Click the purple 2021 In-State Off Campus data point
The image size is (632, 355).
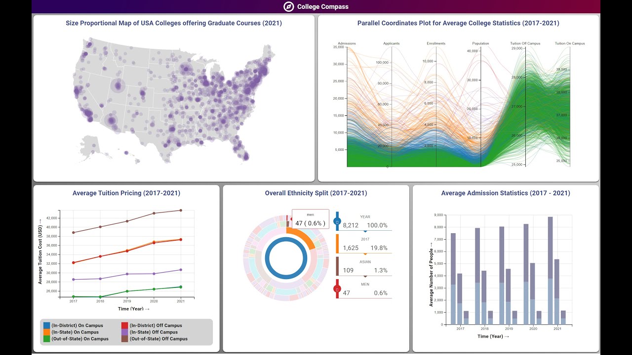click(181, 270)
